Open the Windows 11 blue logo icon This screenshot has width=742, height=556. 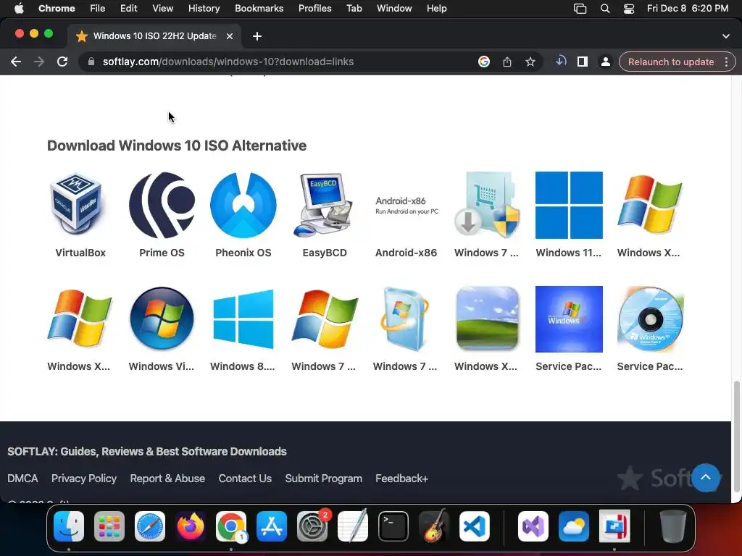click(569, 205)
